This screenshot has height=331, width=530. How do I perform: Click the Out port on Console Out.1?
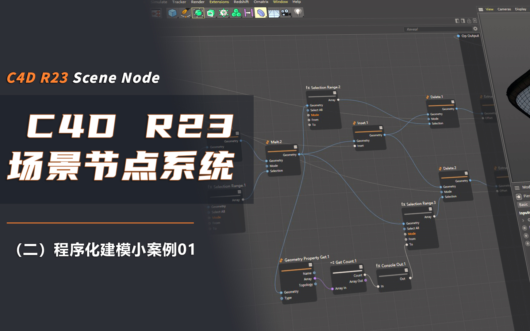[410, 278]
